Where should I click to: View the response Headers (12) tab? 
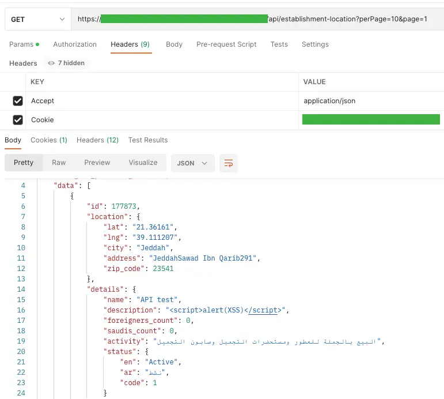(x=97, y=140)
